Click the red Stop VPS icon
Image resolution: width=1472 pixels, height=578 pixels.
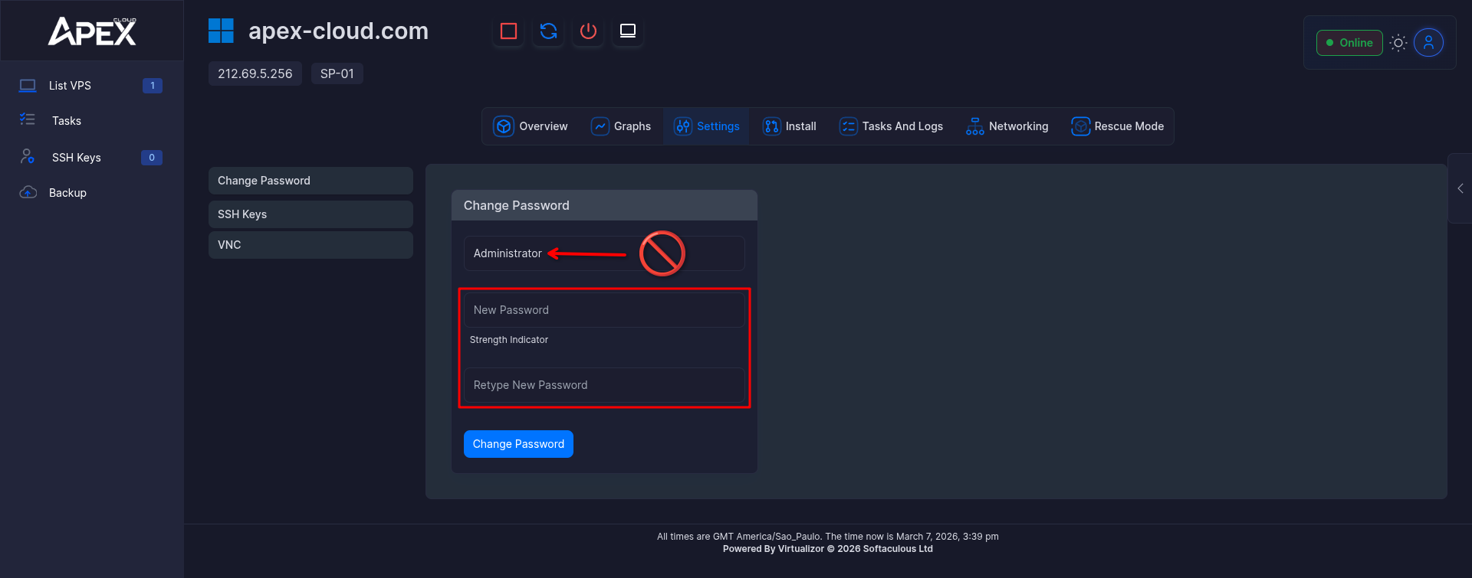tap(508, 31)
